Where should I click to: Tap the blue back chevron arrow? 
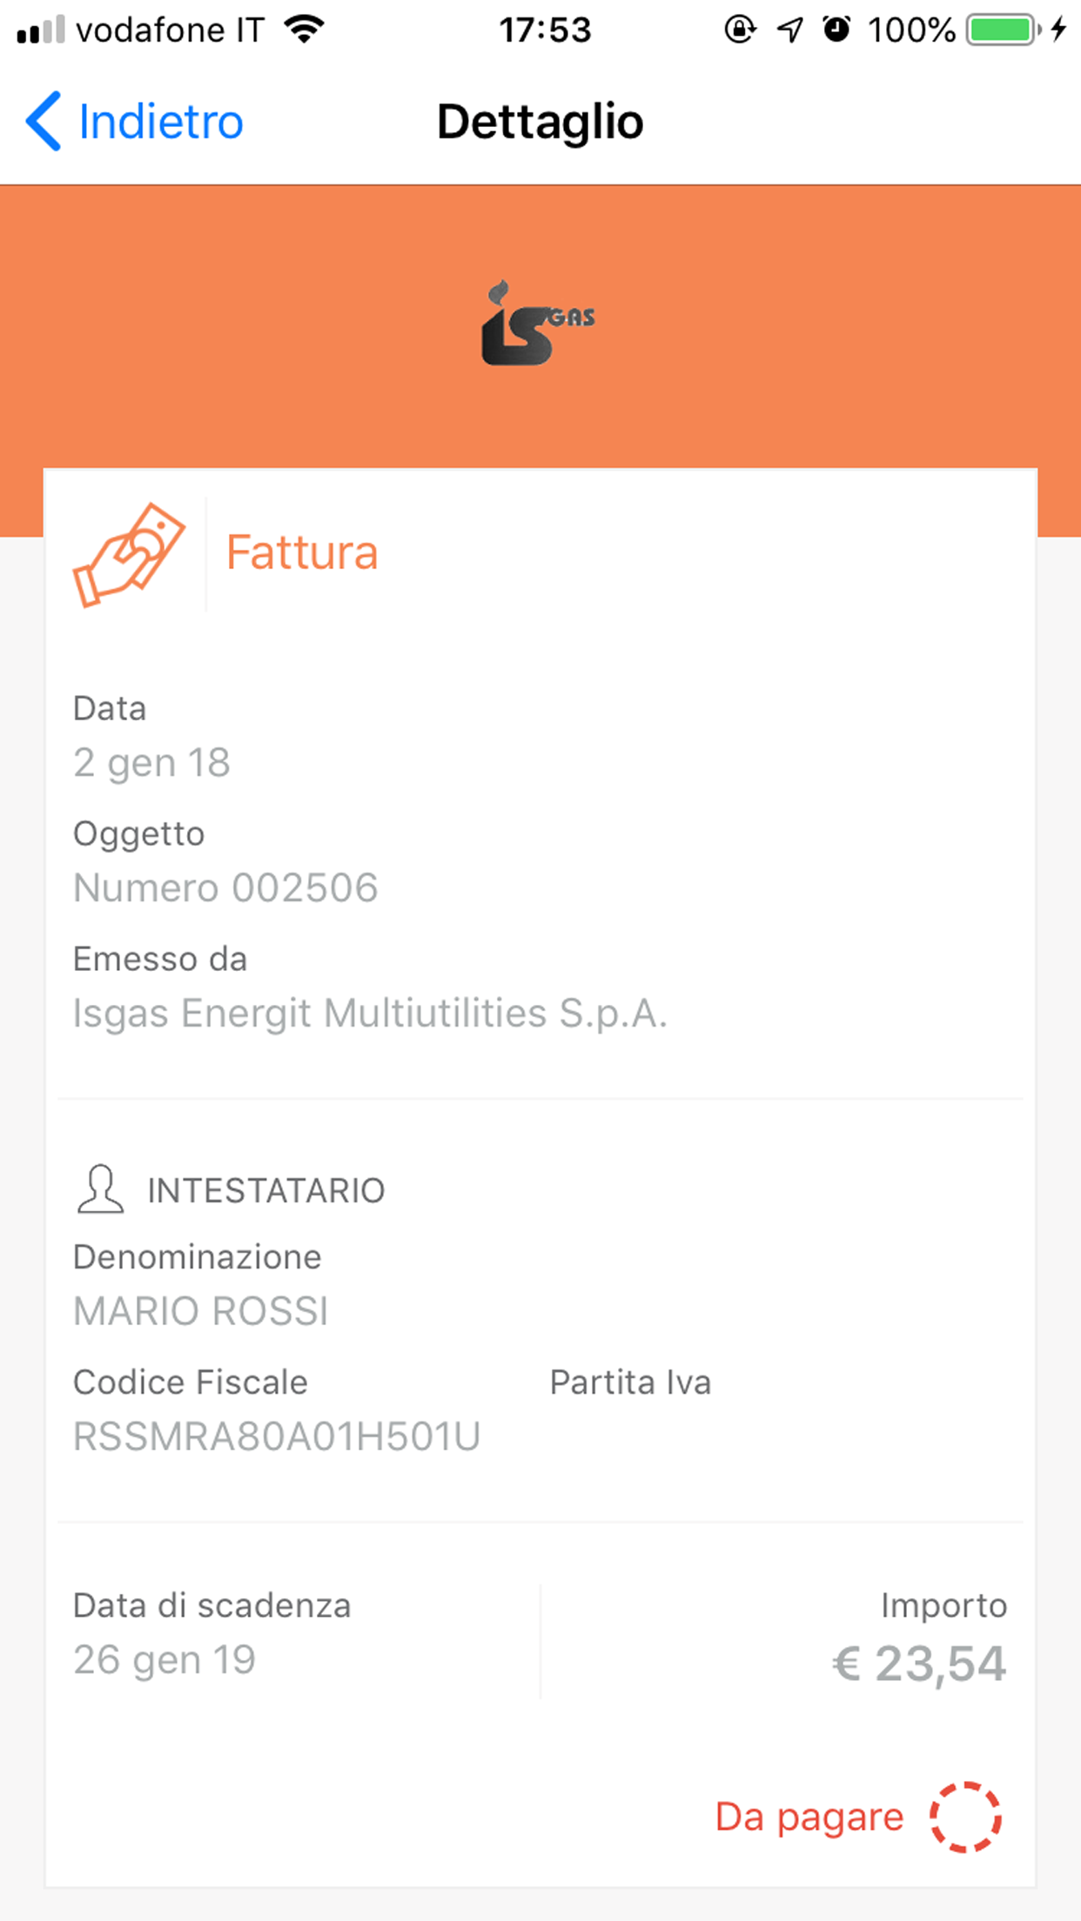[44, 121]
